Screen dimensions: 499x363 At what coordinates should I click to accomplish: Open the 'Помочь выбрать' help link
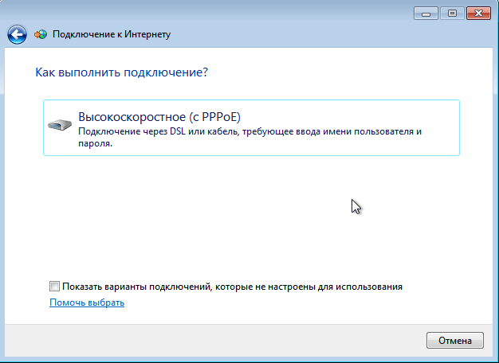(x=87, y=302)
